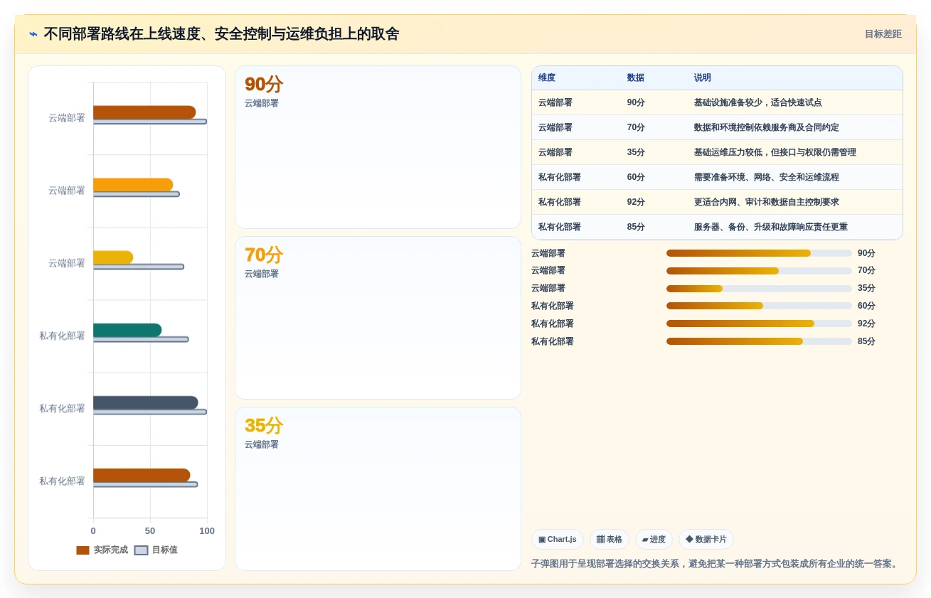Select the 数据卡片 chip
Viewport: 931px width, 598px height.
click(706, 539)
